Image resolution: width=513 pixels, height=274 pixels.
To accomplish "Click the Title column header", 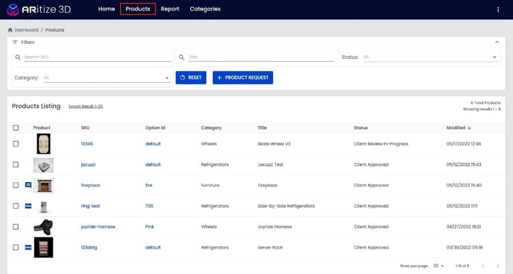I will tap(262, 128).
